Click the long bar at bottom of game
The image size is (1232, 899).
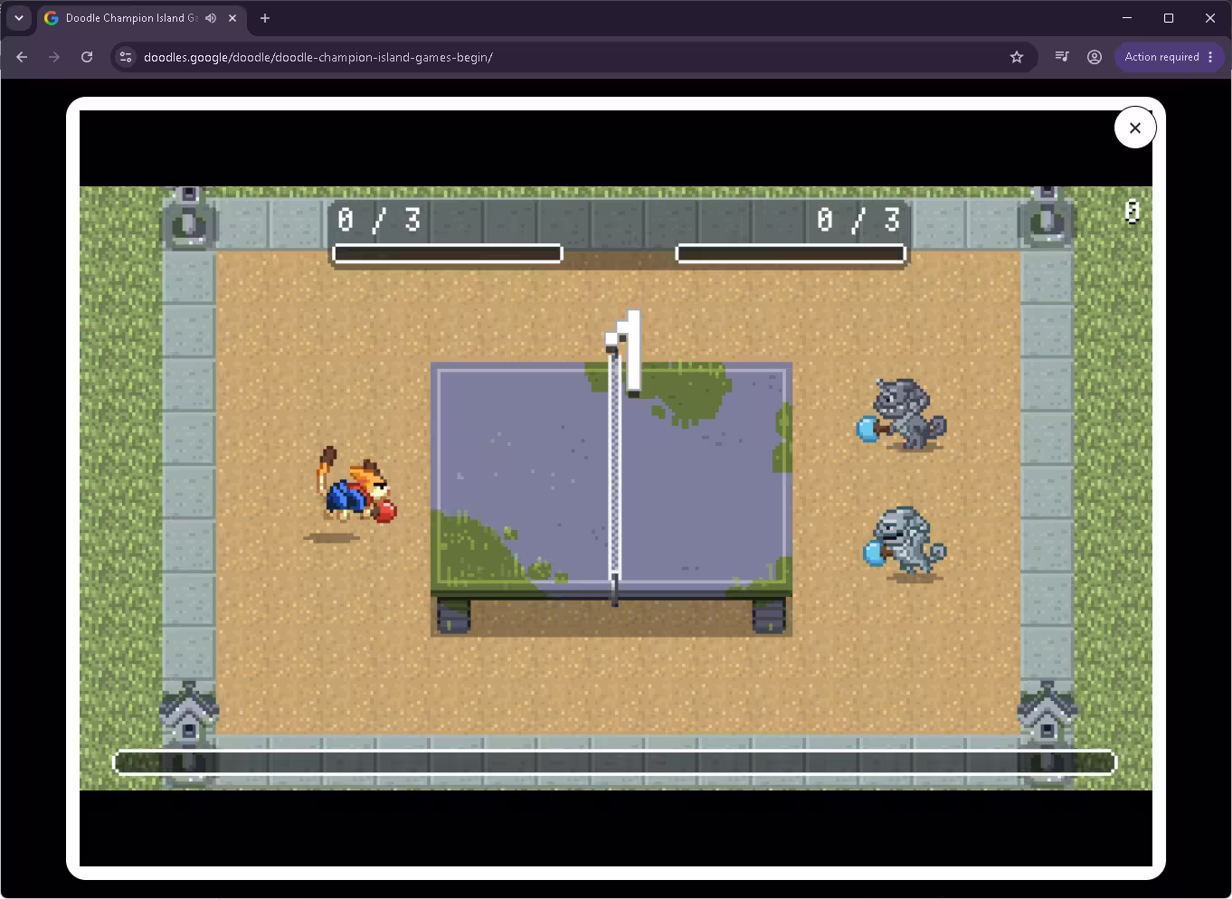coord(615,762)
